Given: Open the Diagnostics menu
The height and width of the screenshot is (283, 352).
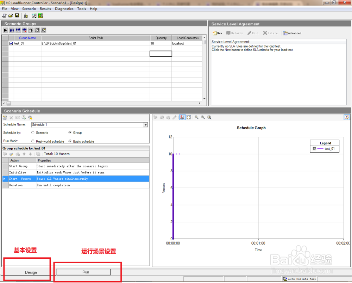Looking at the screenshot, I should point(64,9).
